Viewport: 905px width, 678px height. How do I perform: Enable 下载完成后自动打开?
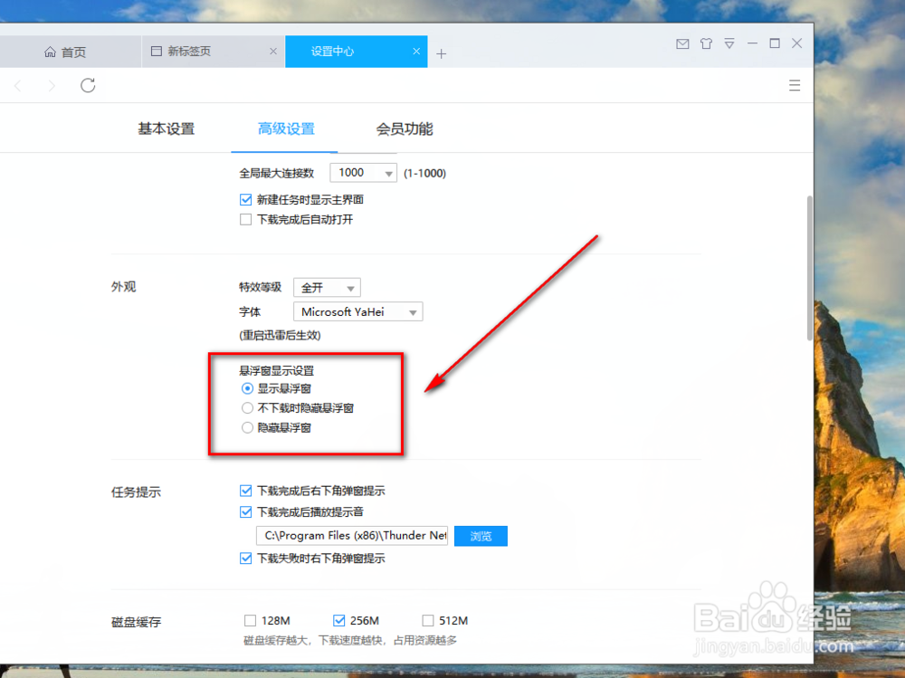[245, 219]
